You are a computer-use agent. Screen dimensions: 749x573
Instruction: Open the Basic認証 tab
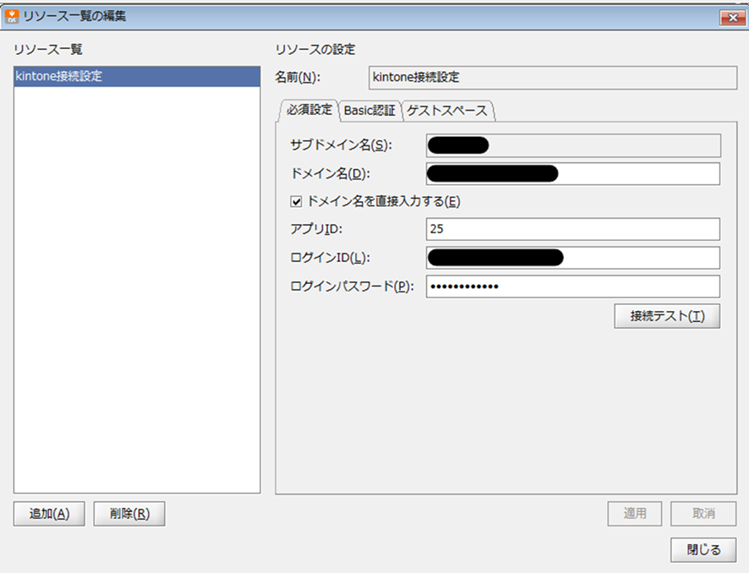[369, 111]
